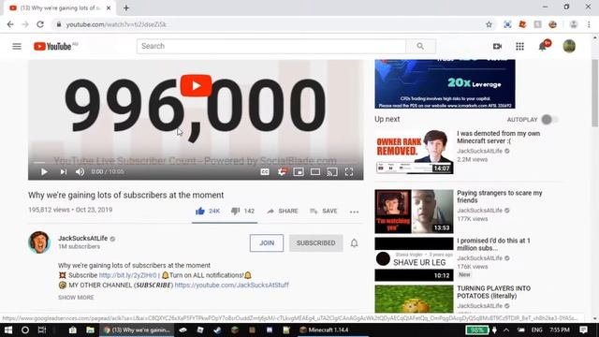Expand description with SHOW MORE

76,298
